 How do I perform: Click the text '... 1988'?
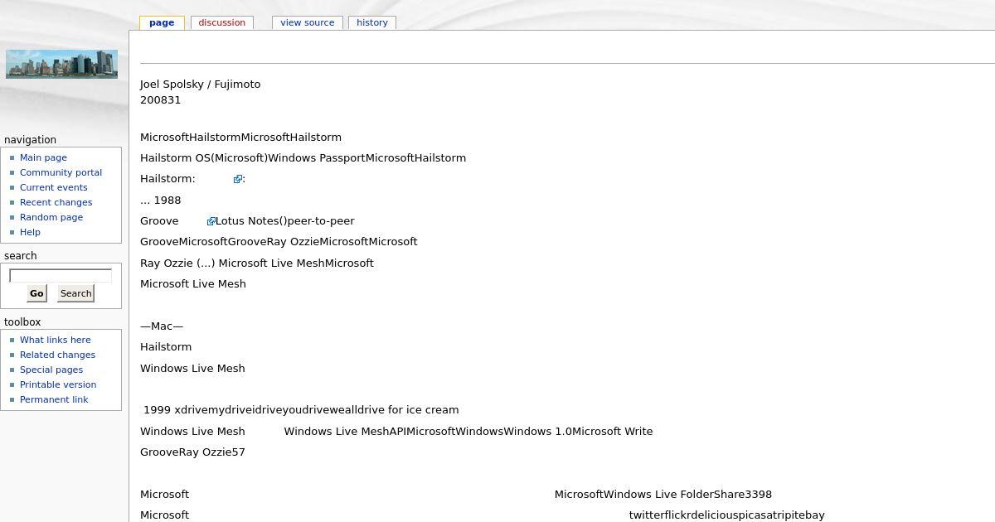click(160, 200)
